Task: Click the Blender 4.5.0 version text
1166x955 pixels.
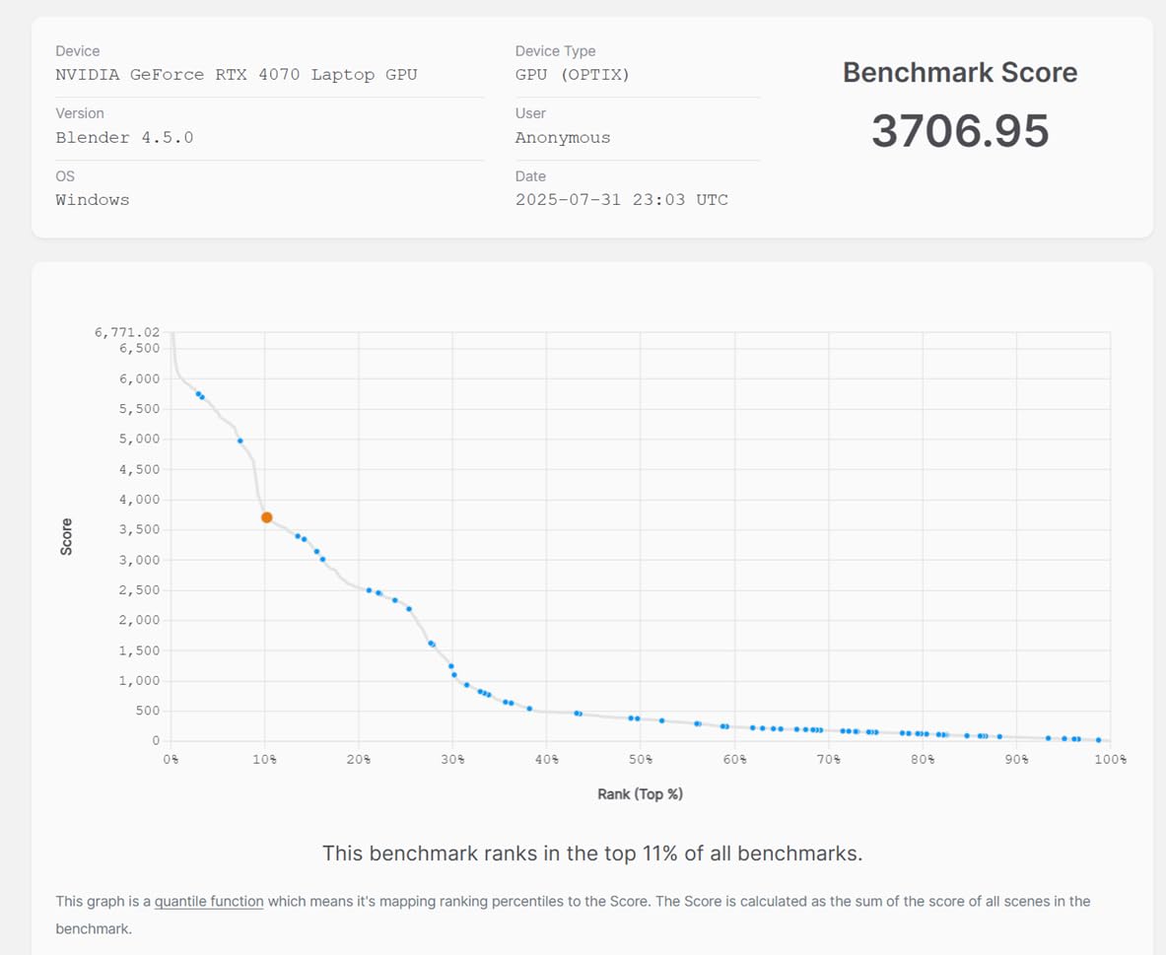Action: [x=124, y=138]
